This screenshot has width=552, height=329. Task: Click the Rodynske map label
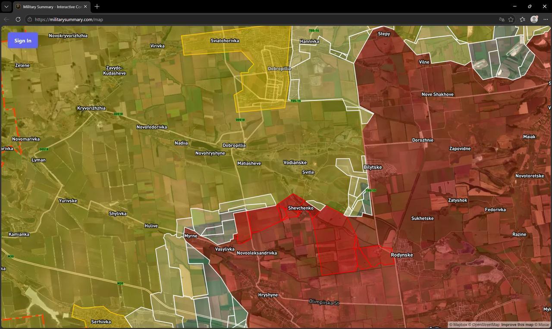(x=402, y=255)
